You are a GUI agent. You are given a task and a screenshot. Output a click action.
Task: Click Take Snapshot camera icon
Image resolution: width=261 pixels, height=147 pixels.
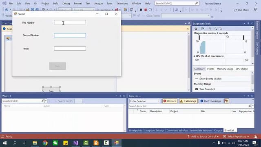[197, 89]
